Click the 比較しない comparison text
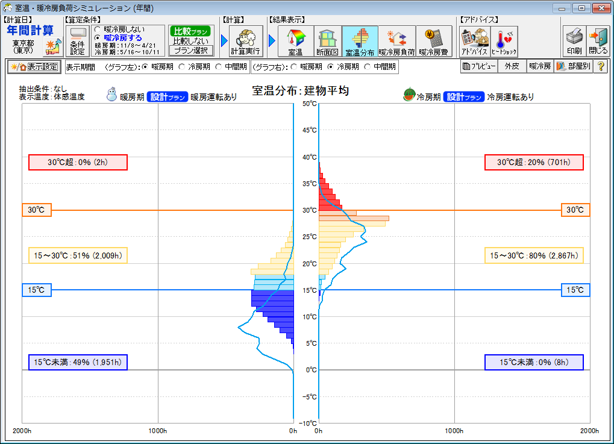614x444 pixels. 190,41
